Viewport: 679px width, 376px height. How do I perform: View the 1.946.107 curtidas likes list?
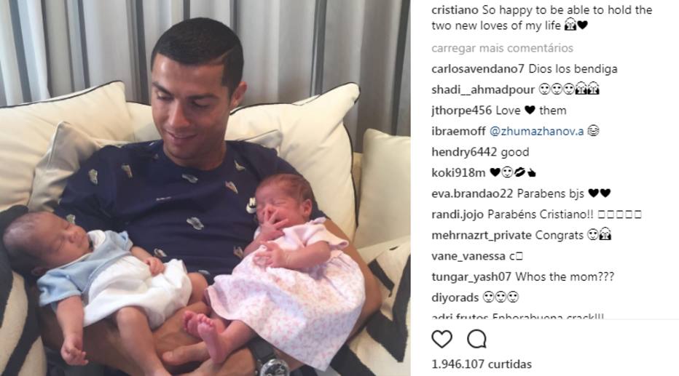482,364
